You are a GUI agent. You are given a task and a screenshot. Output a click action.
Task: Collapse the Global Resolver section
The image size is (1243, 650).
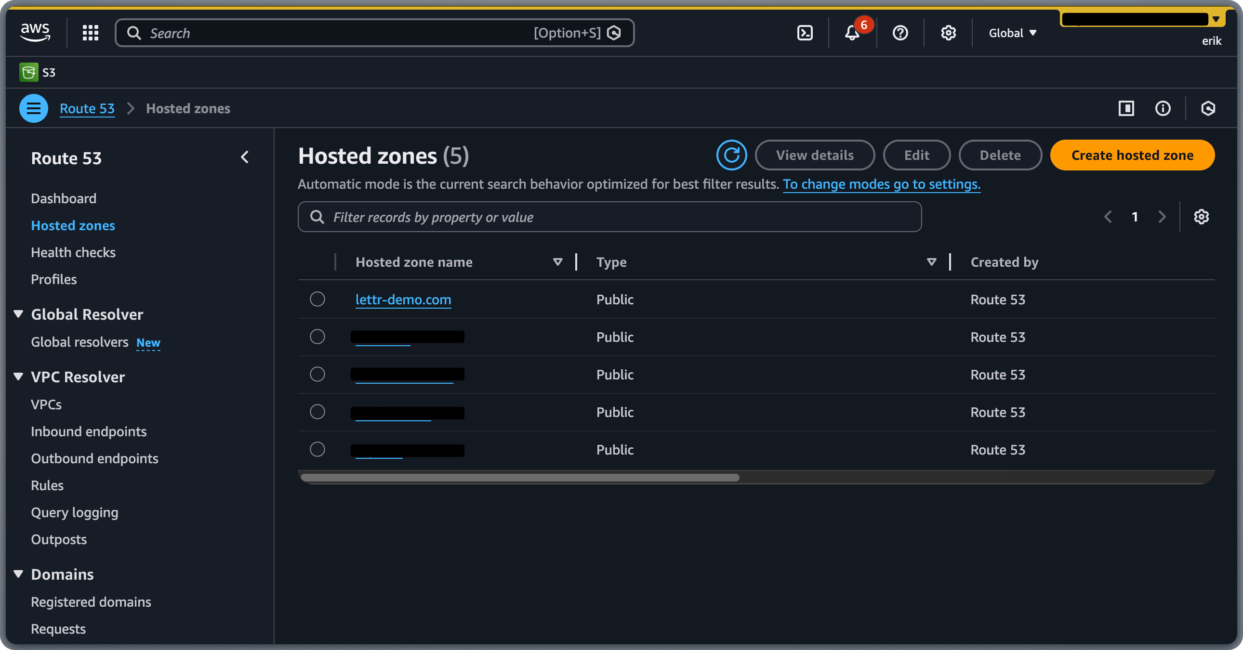click(x=18, y=313)
